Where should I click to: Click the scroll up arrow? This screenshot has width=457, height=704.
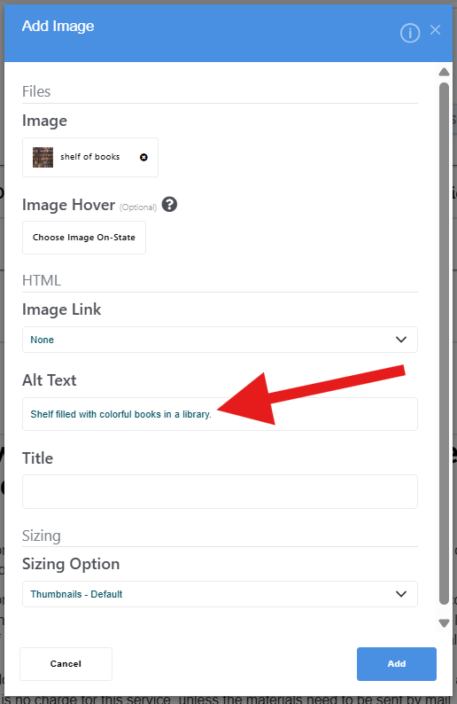tap(444, 72)
